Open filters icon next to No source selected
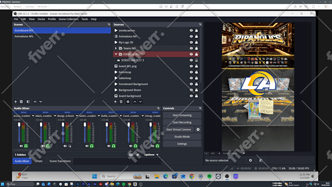Screen dimensions: 332x187 tap(261, 160)
